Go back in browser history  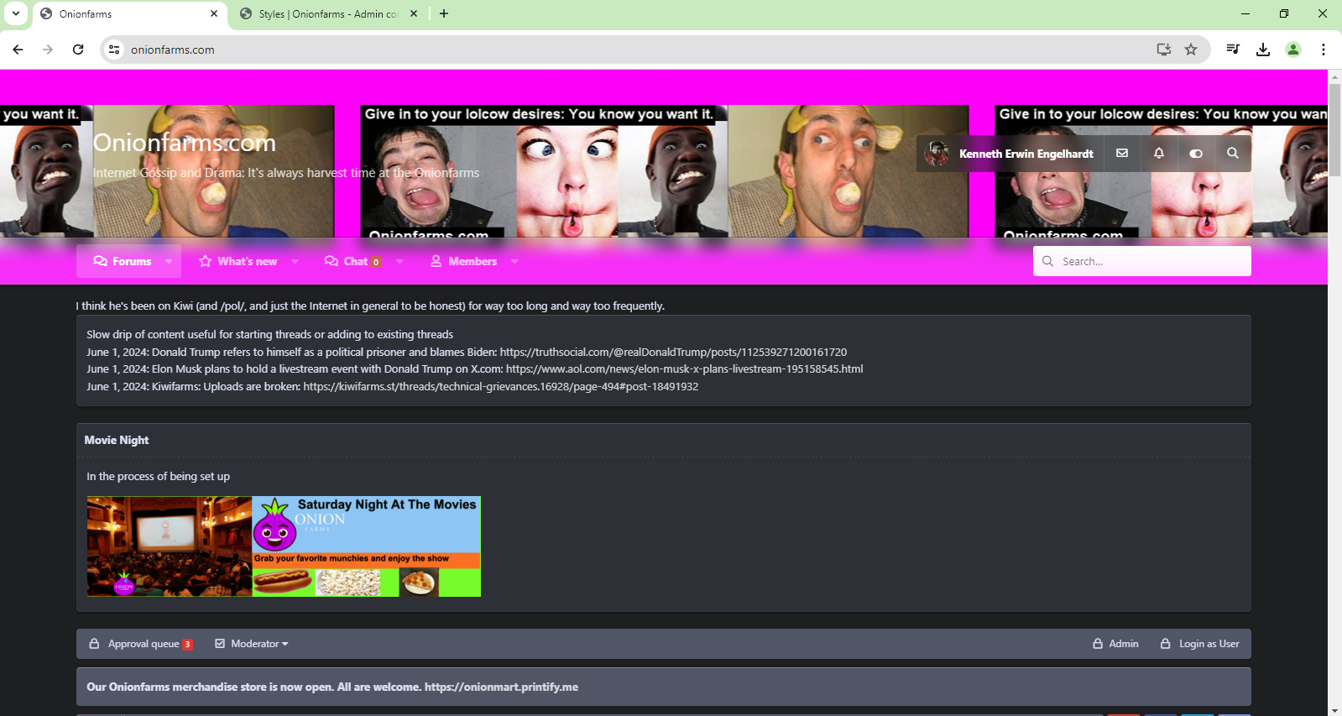(18, 50)
